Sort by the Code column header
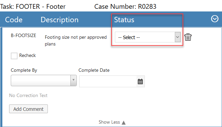 pyautogui.click(x=14, y=20)
